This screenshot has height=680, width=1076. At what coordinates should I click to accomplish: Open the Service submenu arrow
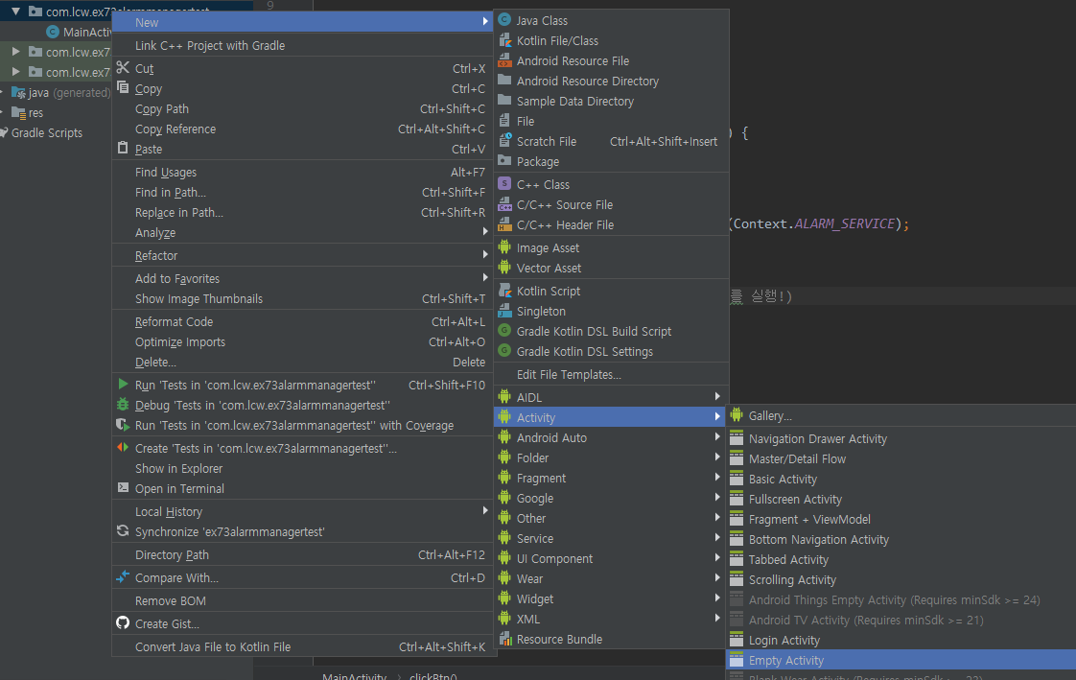717,538
